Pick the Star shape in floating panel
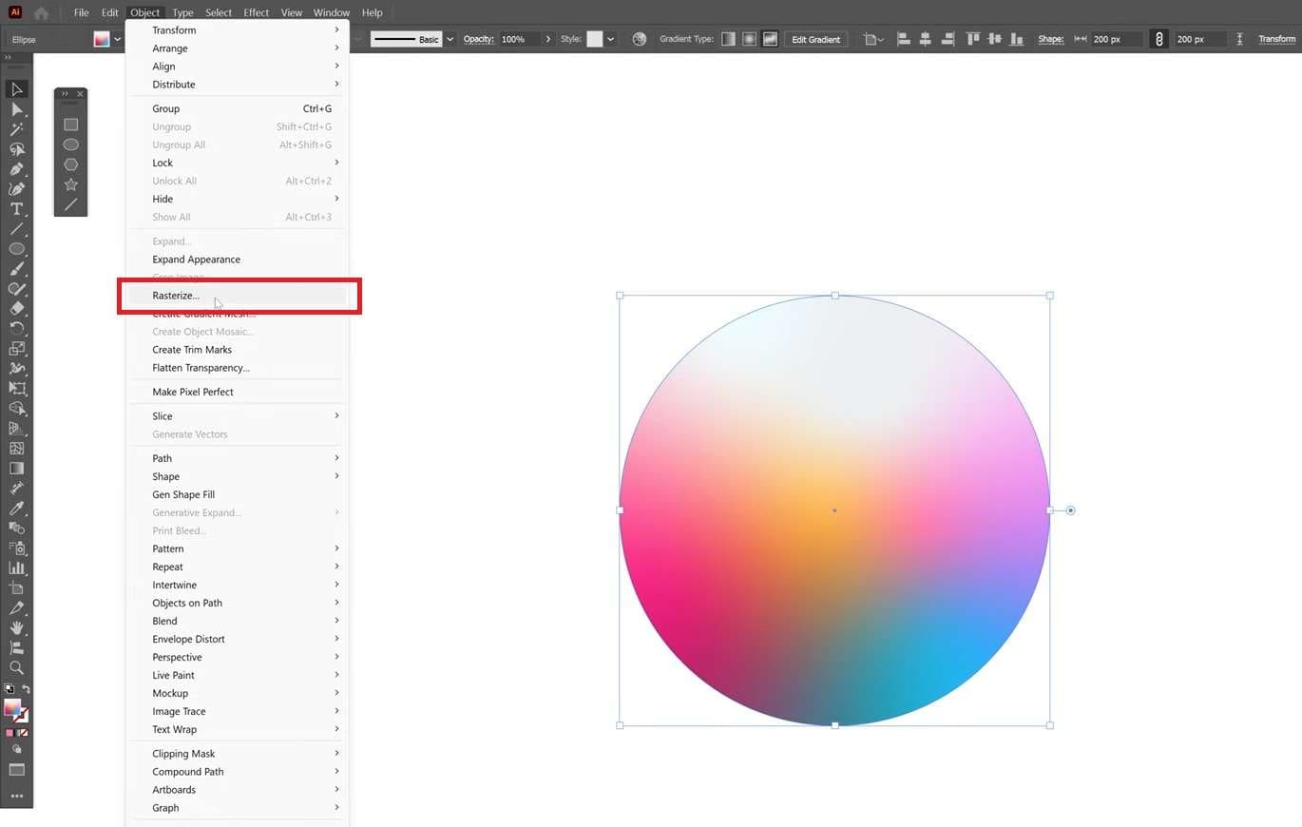The width and height of the screenshot is (1302, 827). 70,184
